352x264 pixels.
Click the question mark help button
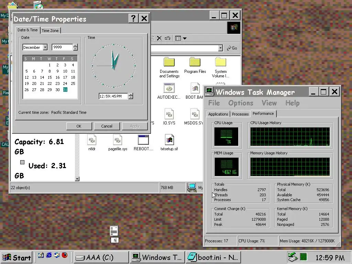coord(133,19)
